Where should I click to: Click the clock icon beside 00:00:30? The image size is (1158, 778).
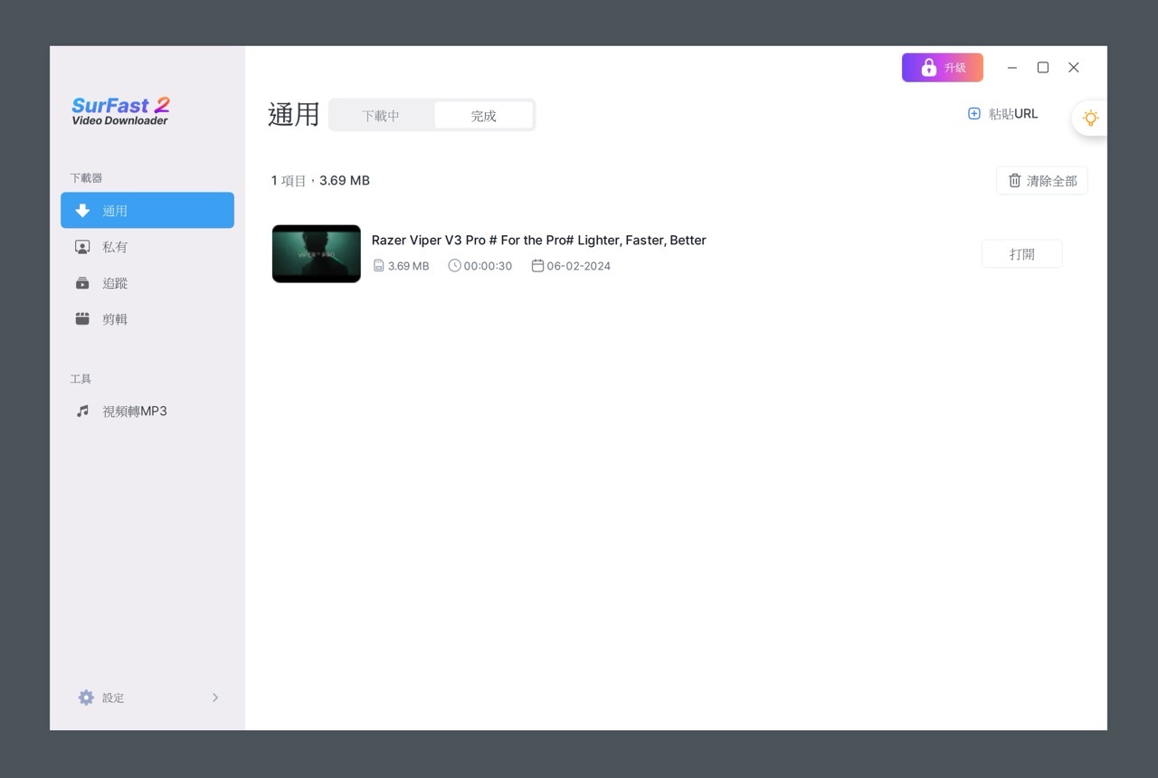[x=454, y=266]
